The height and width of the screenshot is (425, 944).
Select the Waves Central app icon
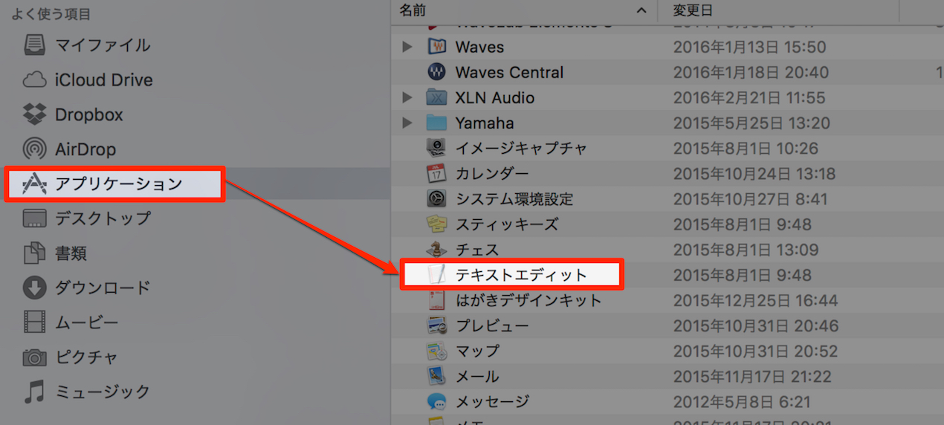pos(436,72)
